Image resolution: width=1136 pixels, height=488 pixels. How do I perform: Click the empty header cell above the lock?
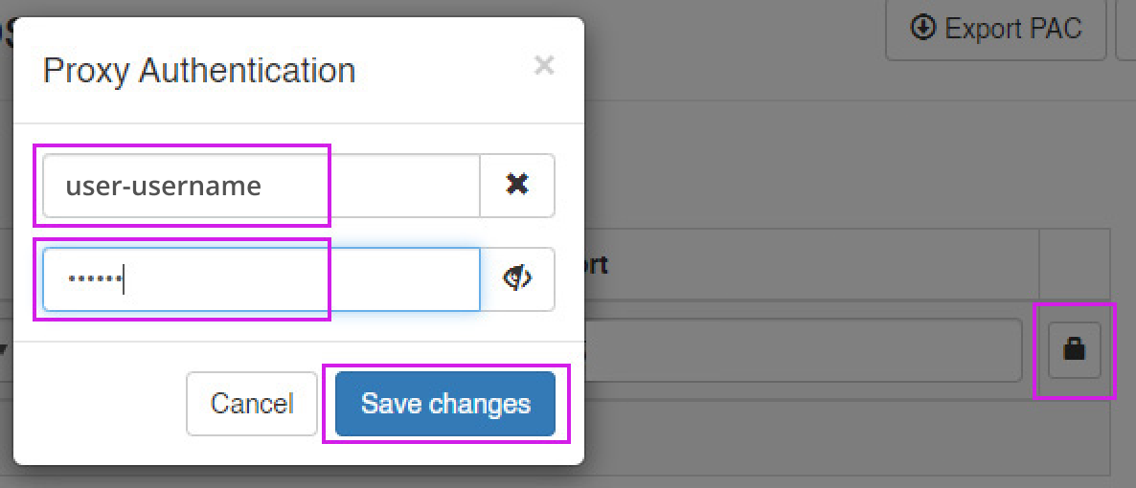pos(1075,264)
